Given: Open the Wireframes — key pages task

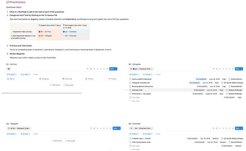Looking at the screenshot, I should click(141, 94).
